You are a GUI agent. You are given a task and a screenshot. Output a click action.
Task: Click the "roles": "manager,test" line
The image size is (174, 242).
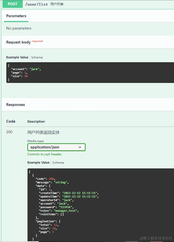[x=59, y=211]
